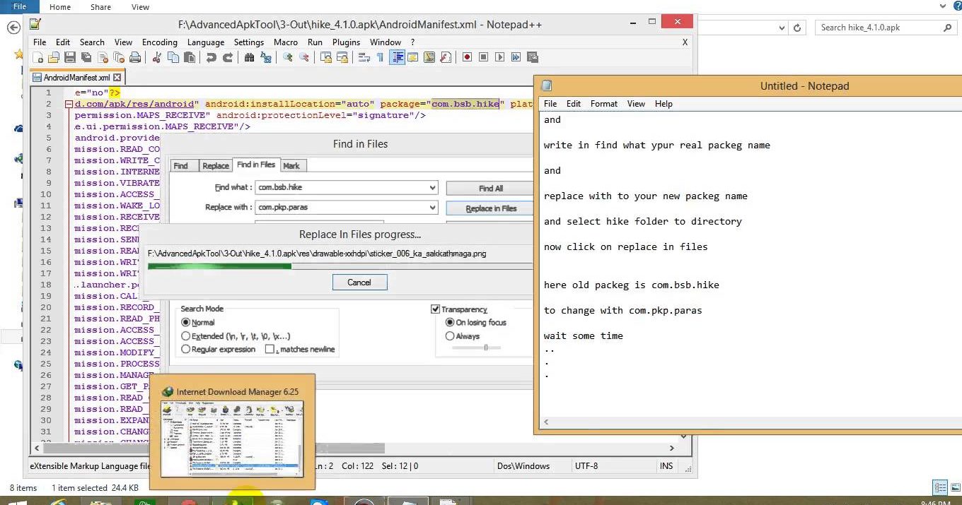The width and height of the screenshot is (962, 505).
Task: Adjust the transparency slider handle
Action: coord(485,347)
